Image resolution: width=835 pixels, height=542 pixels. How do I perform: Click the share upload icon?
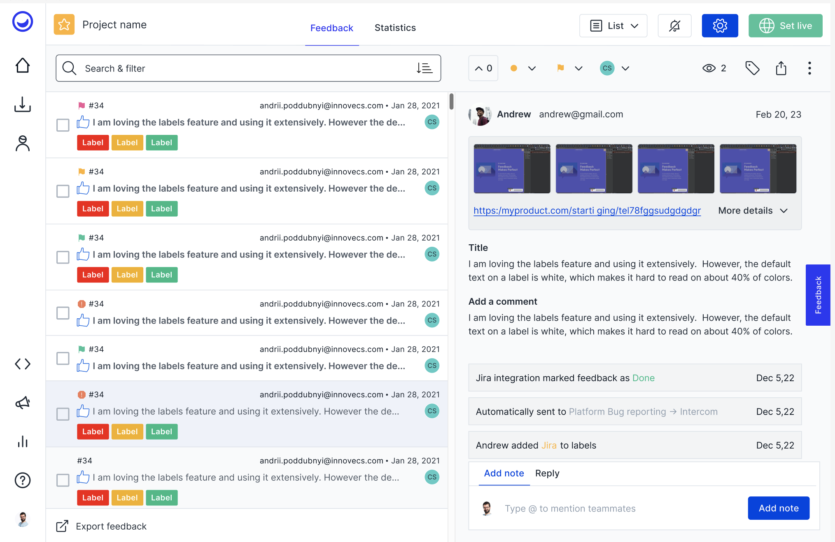781,68
